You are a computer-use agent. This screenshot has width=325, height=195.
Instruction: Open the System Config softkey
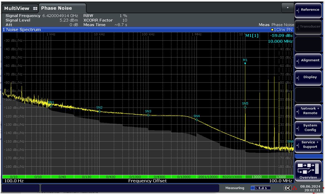pos(308,128)
